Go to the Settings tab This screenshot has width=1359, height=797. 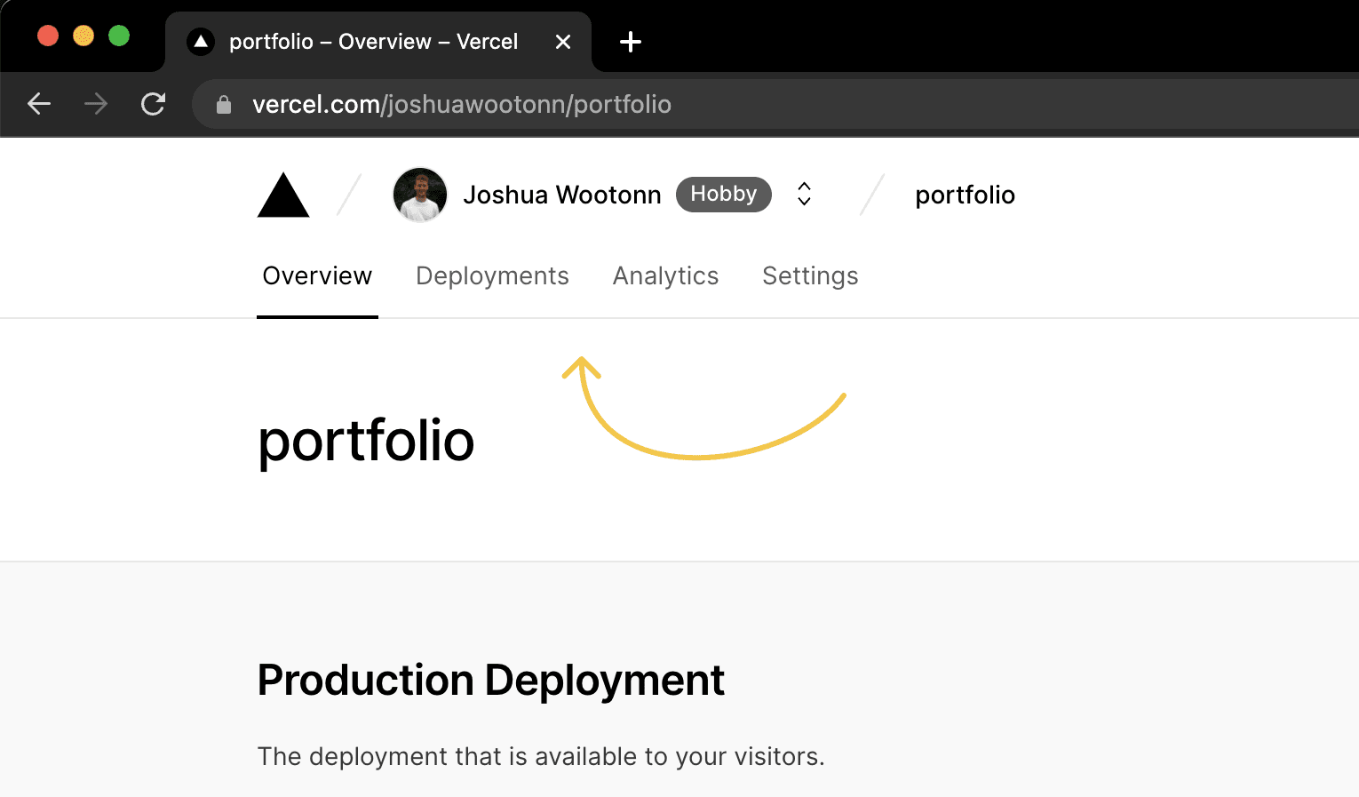810,276
